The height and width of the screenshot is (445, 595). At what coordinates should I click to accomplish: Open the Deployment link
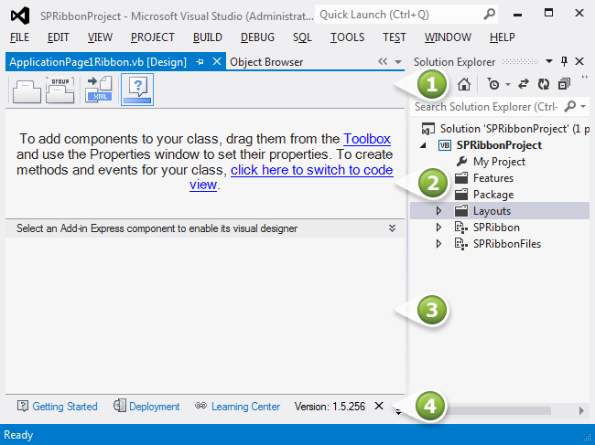pos(155,407)
